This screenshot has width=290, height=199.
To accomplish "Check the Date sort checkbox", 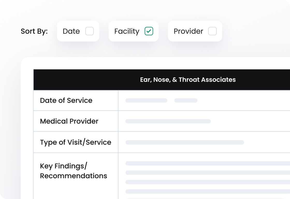I will pos(90,31).
